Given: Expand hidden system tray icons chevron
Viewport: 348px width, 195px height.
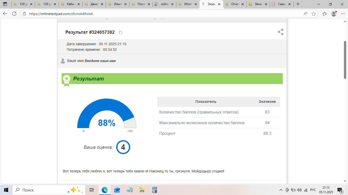Looking at the screenshot, I should tap(281, 190).
